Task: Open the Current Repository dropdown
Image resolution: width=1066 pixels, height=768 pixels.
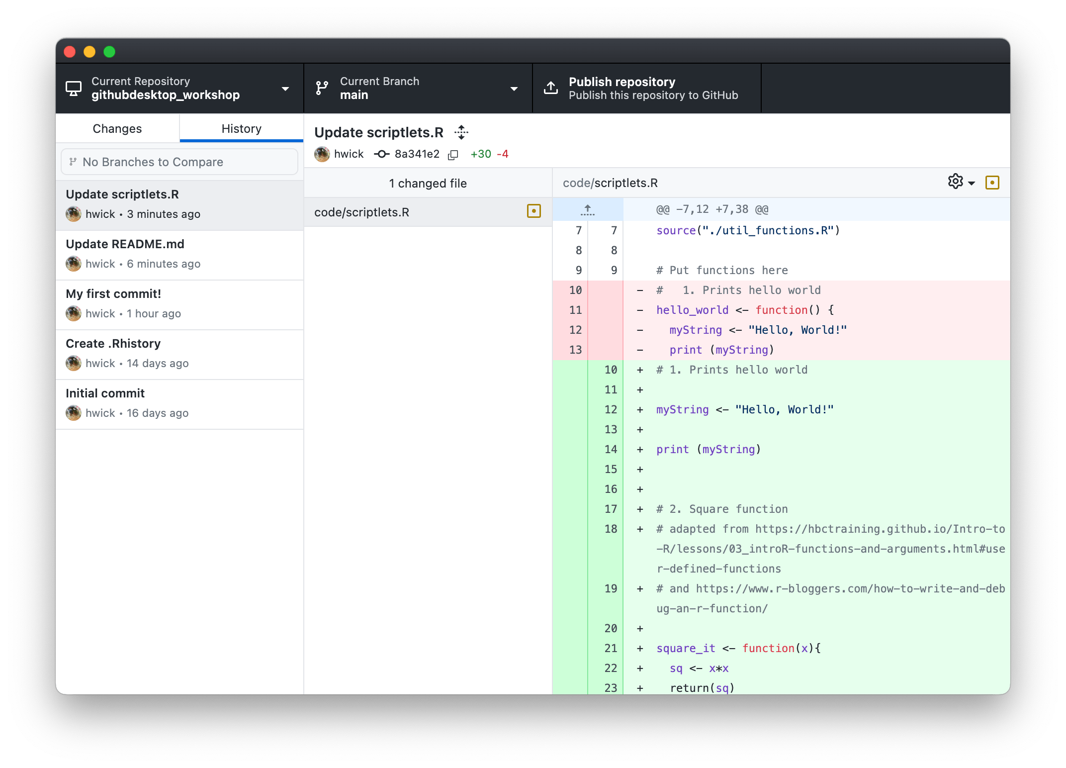Action: coord(179,89)
